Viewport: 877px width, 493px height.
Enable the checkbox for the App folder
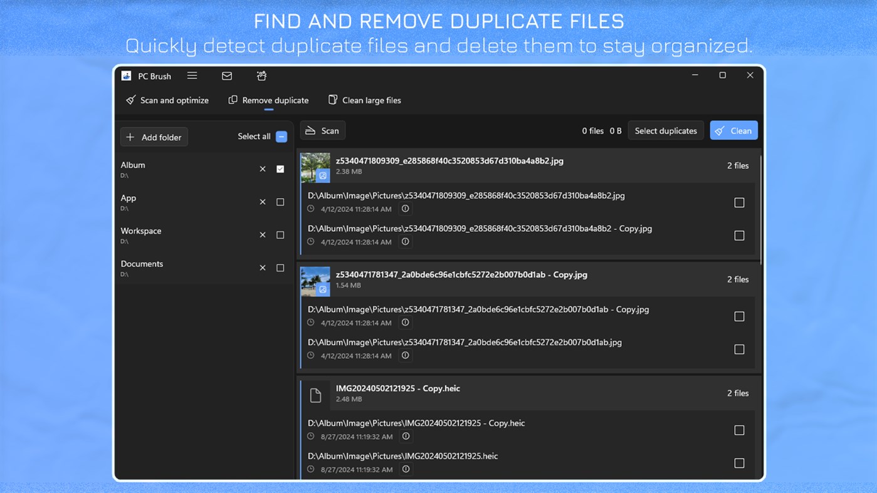click(280, 202)
